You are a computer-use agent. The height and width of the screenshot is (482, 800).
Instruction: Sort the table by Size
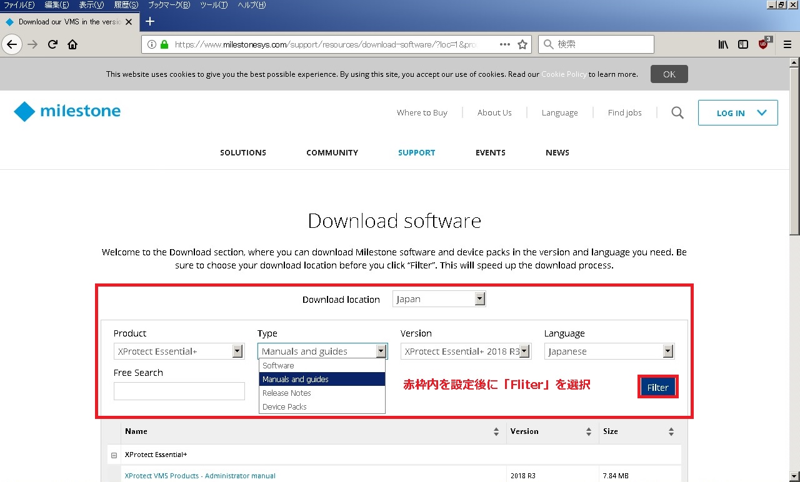click(671, 431)
